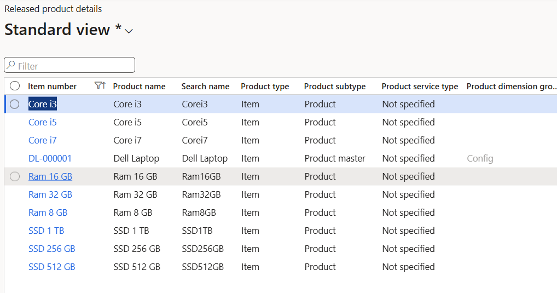Click the filter sort icon on Item number
The image size is (557, 293).
tap(100, 85)
